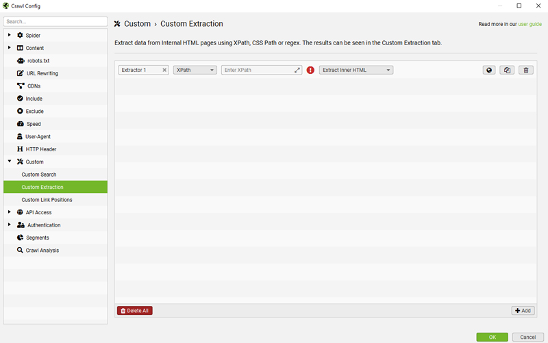Click the red error warning icon

[310, 70]
